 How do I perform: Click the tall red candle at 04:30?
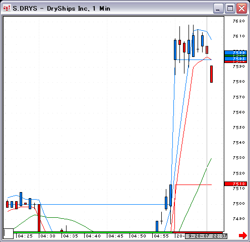(39, 218)
